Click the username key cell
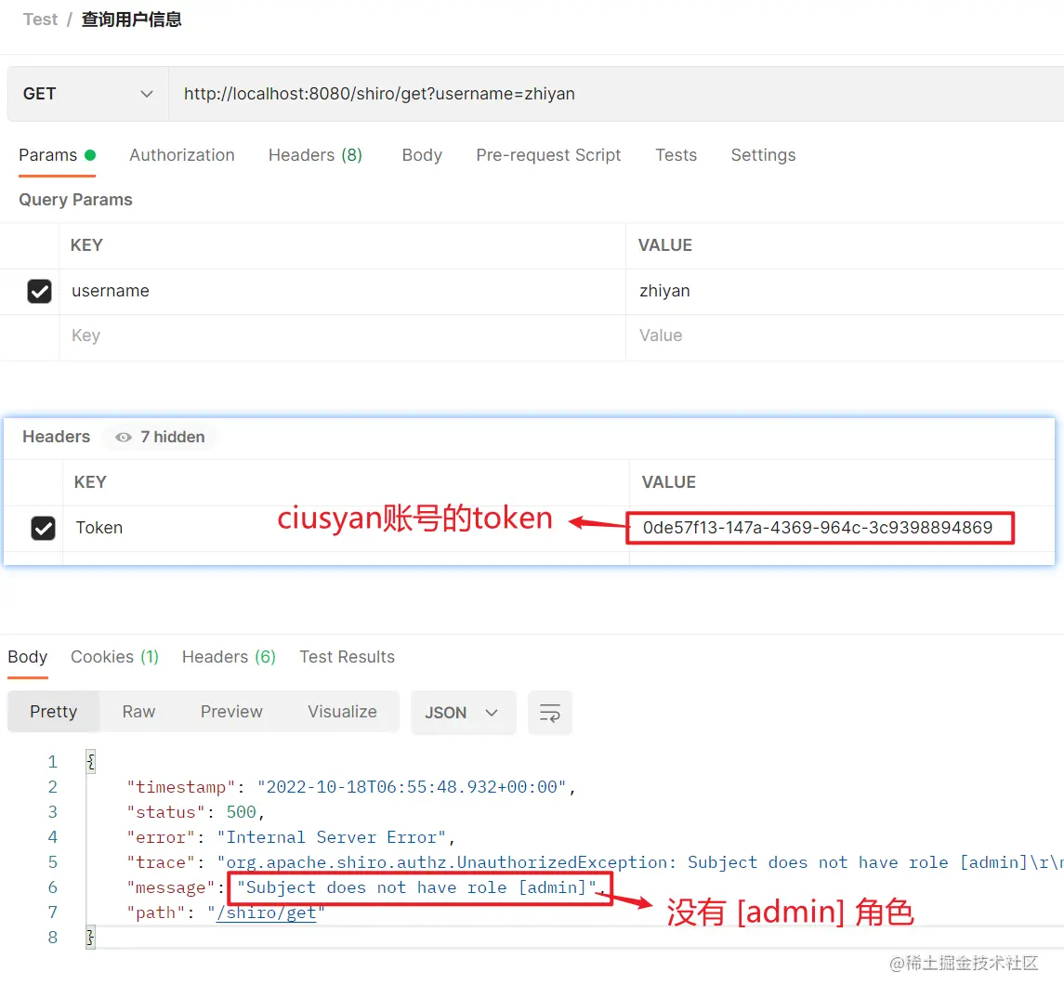 [343, 291]
